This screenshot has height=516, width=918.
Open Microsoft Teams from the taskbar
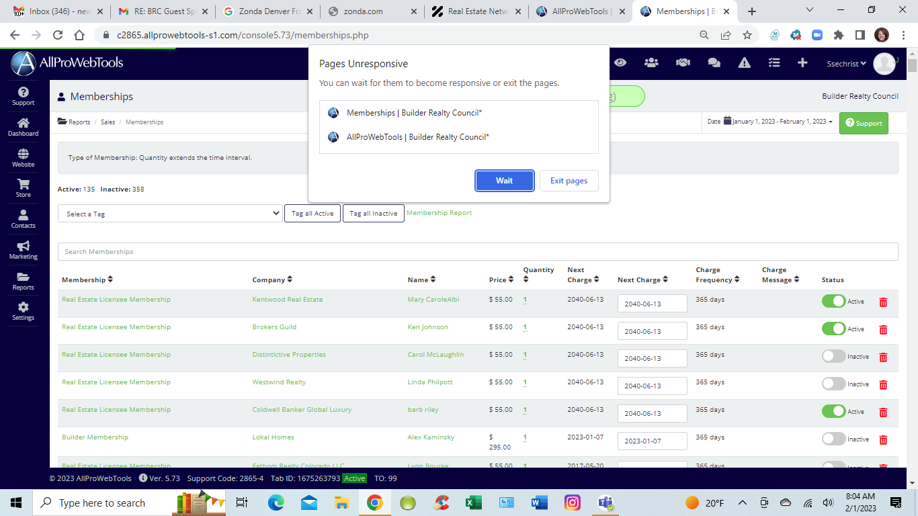606,503
